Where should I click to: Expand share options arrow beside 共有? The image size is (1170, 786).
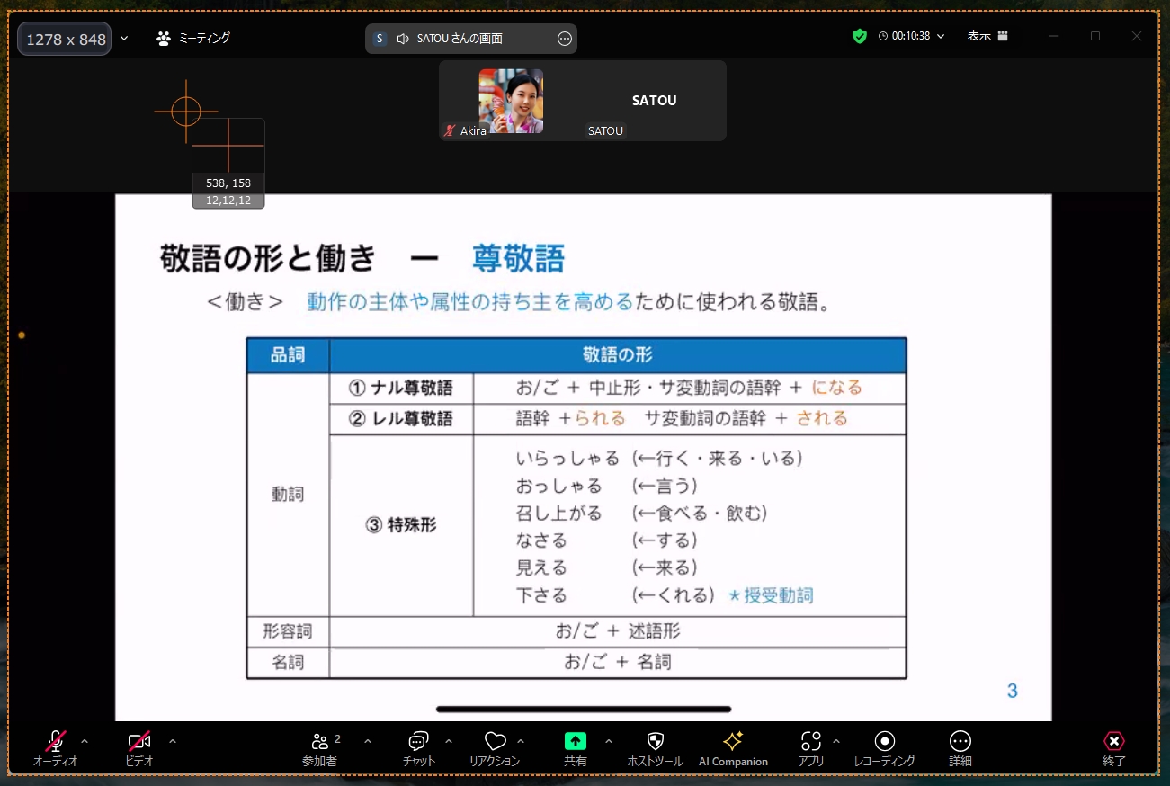pos(609,741)
